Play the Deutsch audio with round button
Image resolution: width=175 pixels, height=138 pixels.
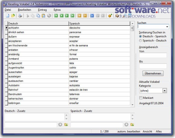click(60, 124)
